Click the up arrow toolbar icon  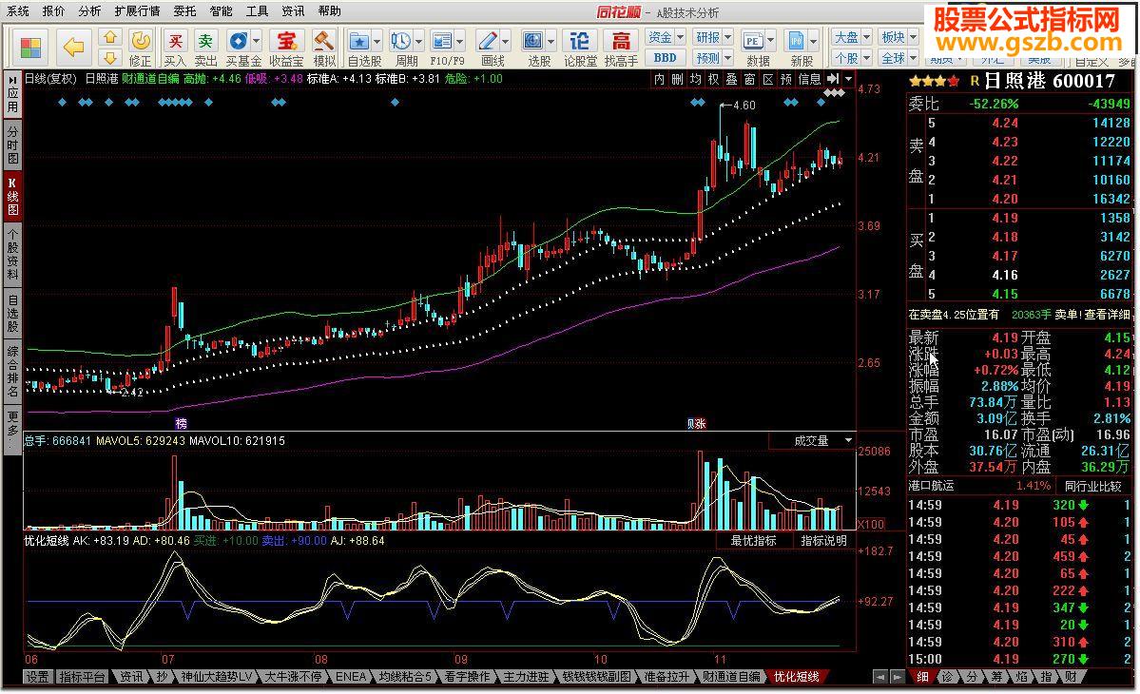click(109, 37)
